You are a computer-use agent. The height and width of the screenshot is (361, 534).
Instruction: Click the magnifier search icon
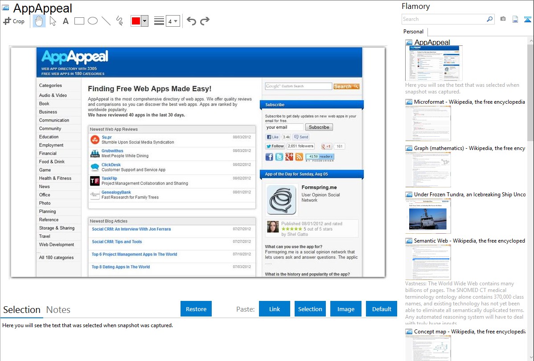[490, 19]
